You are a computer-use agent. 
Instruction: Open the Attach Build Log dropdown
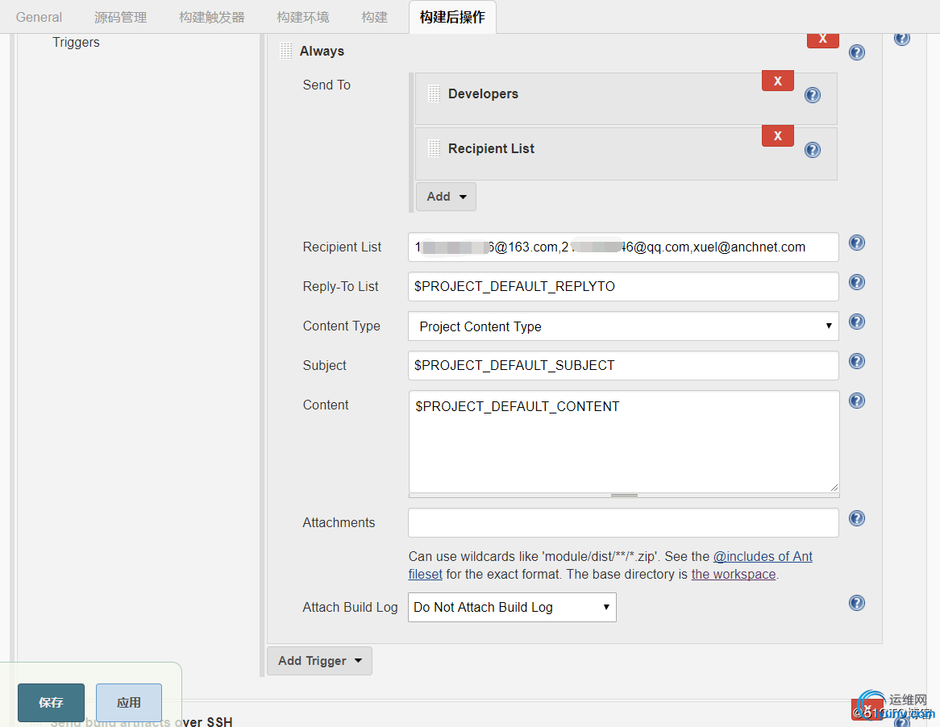pyautogui.click(x=512, y=607)
